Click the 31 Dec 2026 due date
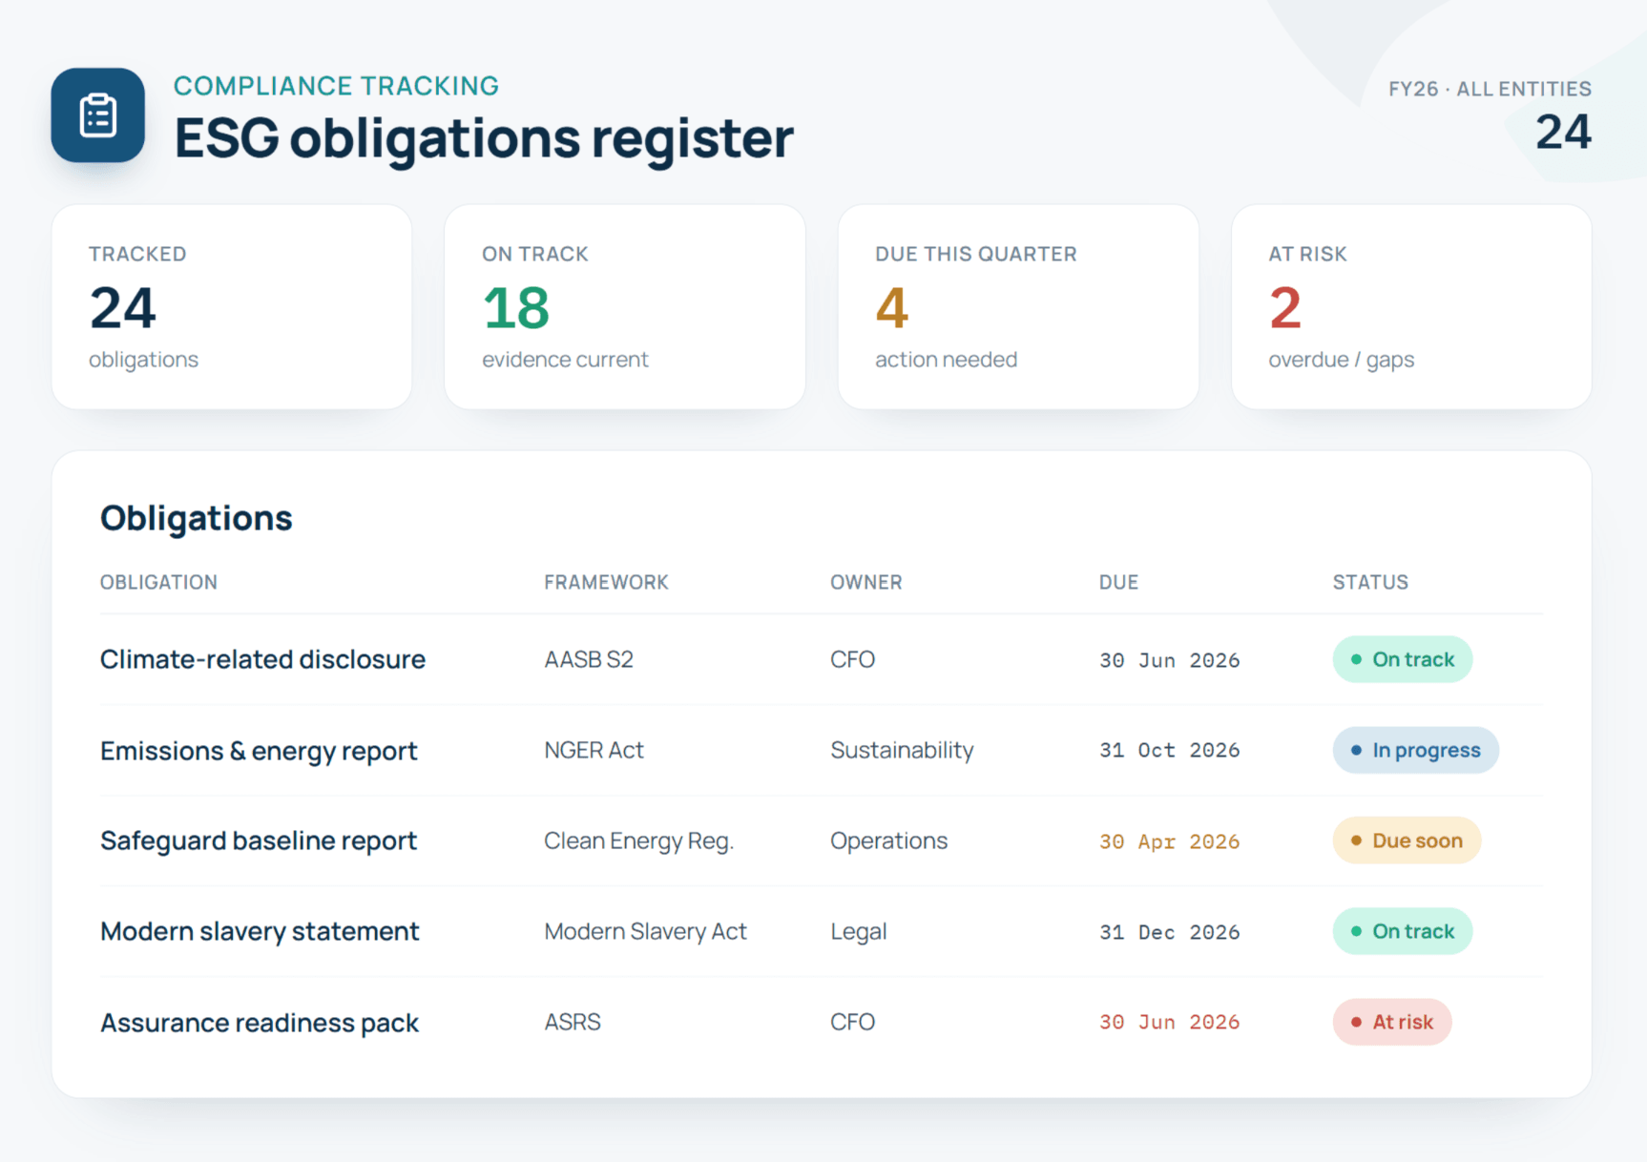This screenshot has width=1647, height=1162. tap(1169, 932)
